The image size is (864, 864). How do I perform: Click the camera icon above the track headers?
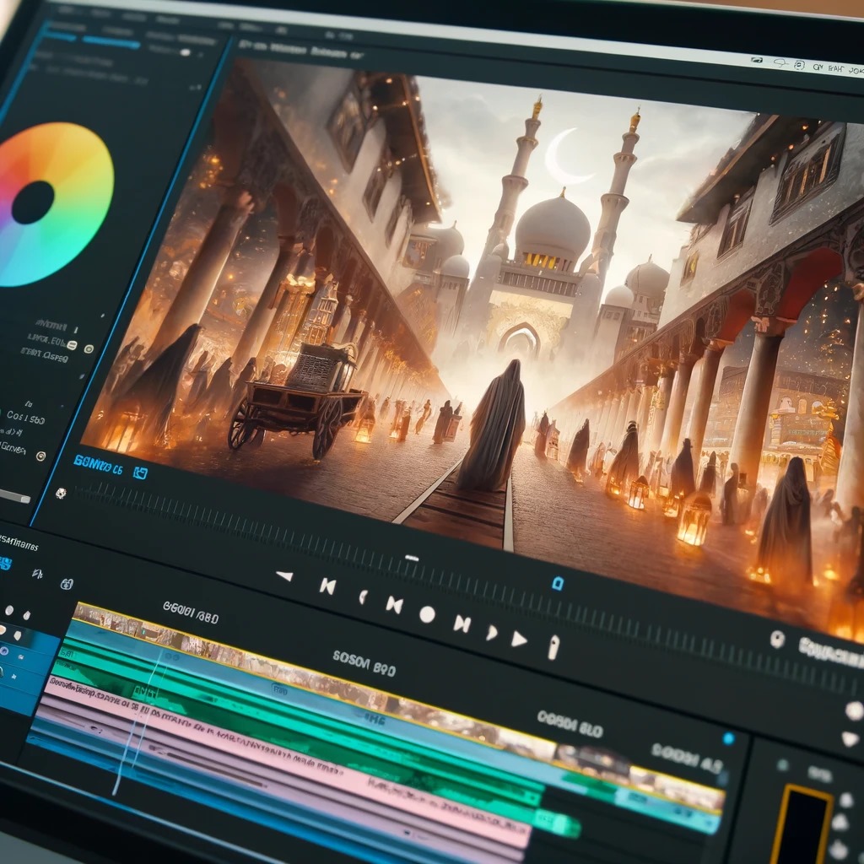(66, 583)
